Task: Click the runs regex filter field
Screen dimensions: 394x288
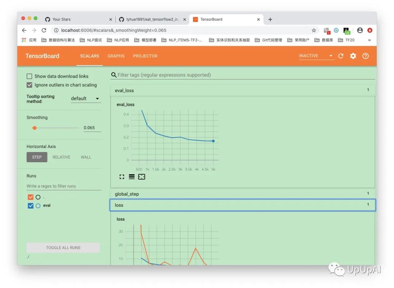Action: point(64,186)
